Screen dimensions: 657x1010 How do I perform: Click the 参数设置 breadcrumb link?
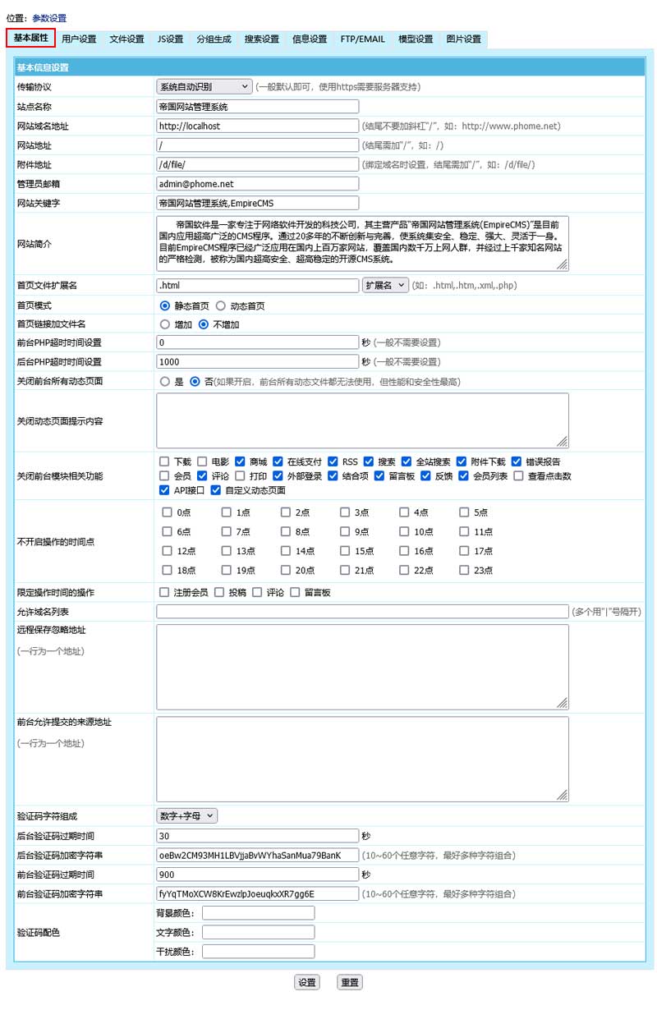[x=49, y=18]
